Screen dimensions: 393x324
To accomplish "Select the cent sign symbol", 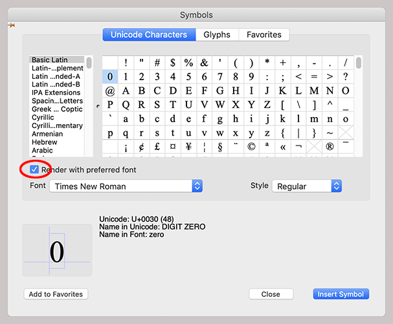I will [141, 147].
